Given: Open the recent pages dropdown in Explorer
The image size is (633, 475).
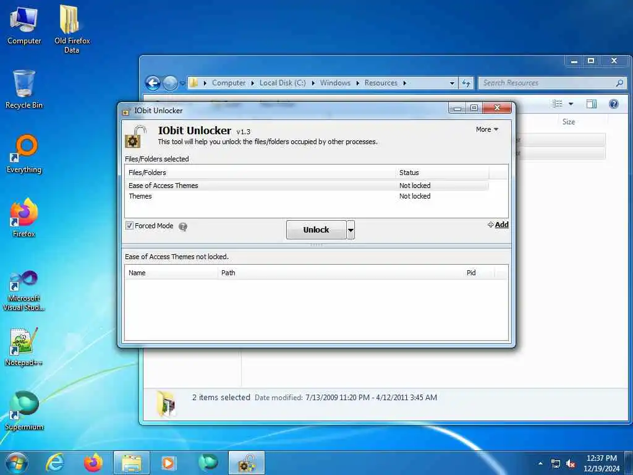Looking at the screenshot, I should (182, 83).
